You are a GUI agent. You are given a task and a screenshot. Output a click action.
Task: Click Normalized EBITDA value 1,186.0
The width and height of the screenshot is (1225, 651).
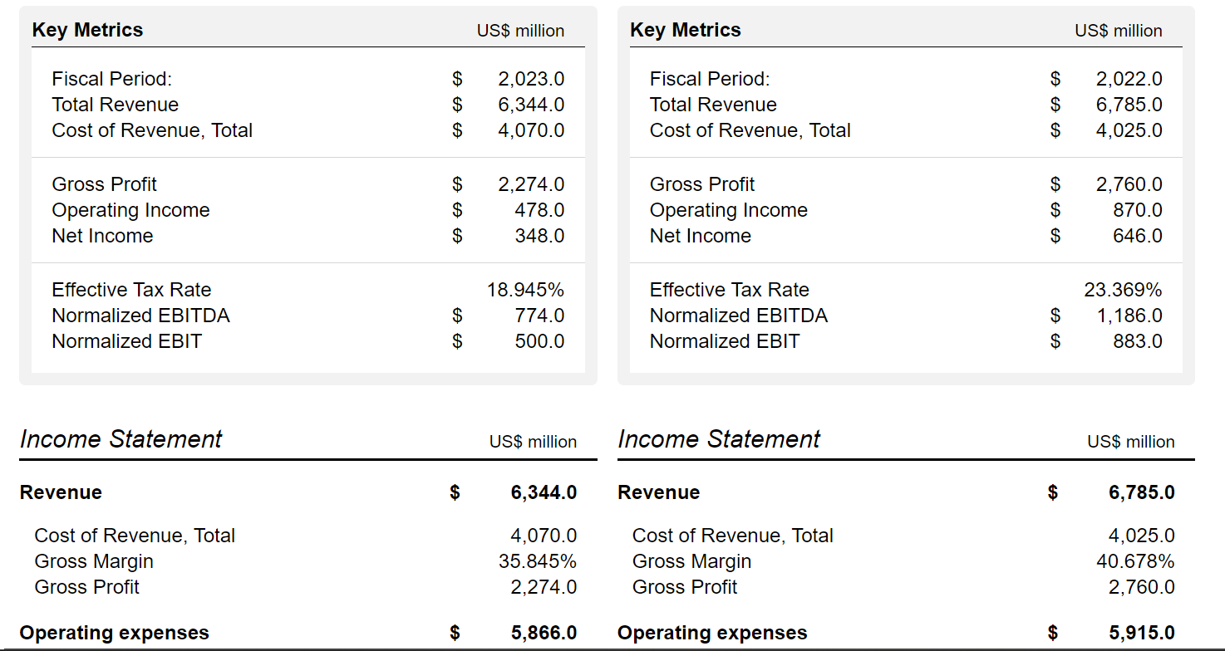1129,316
